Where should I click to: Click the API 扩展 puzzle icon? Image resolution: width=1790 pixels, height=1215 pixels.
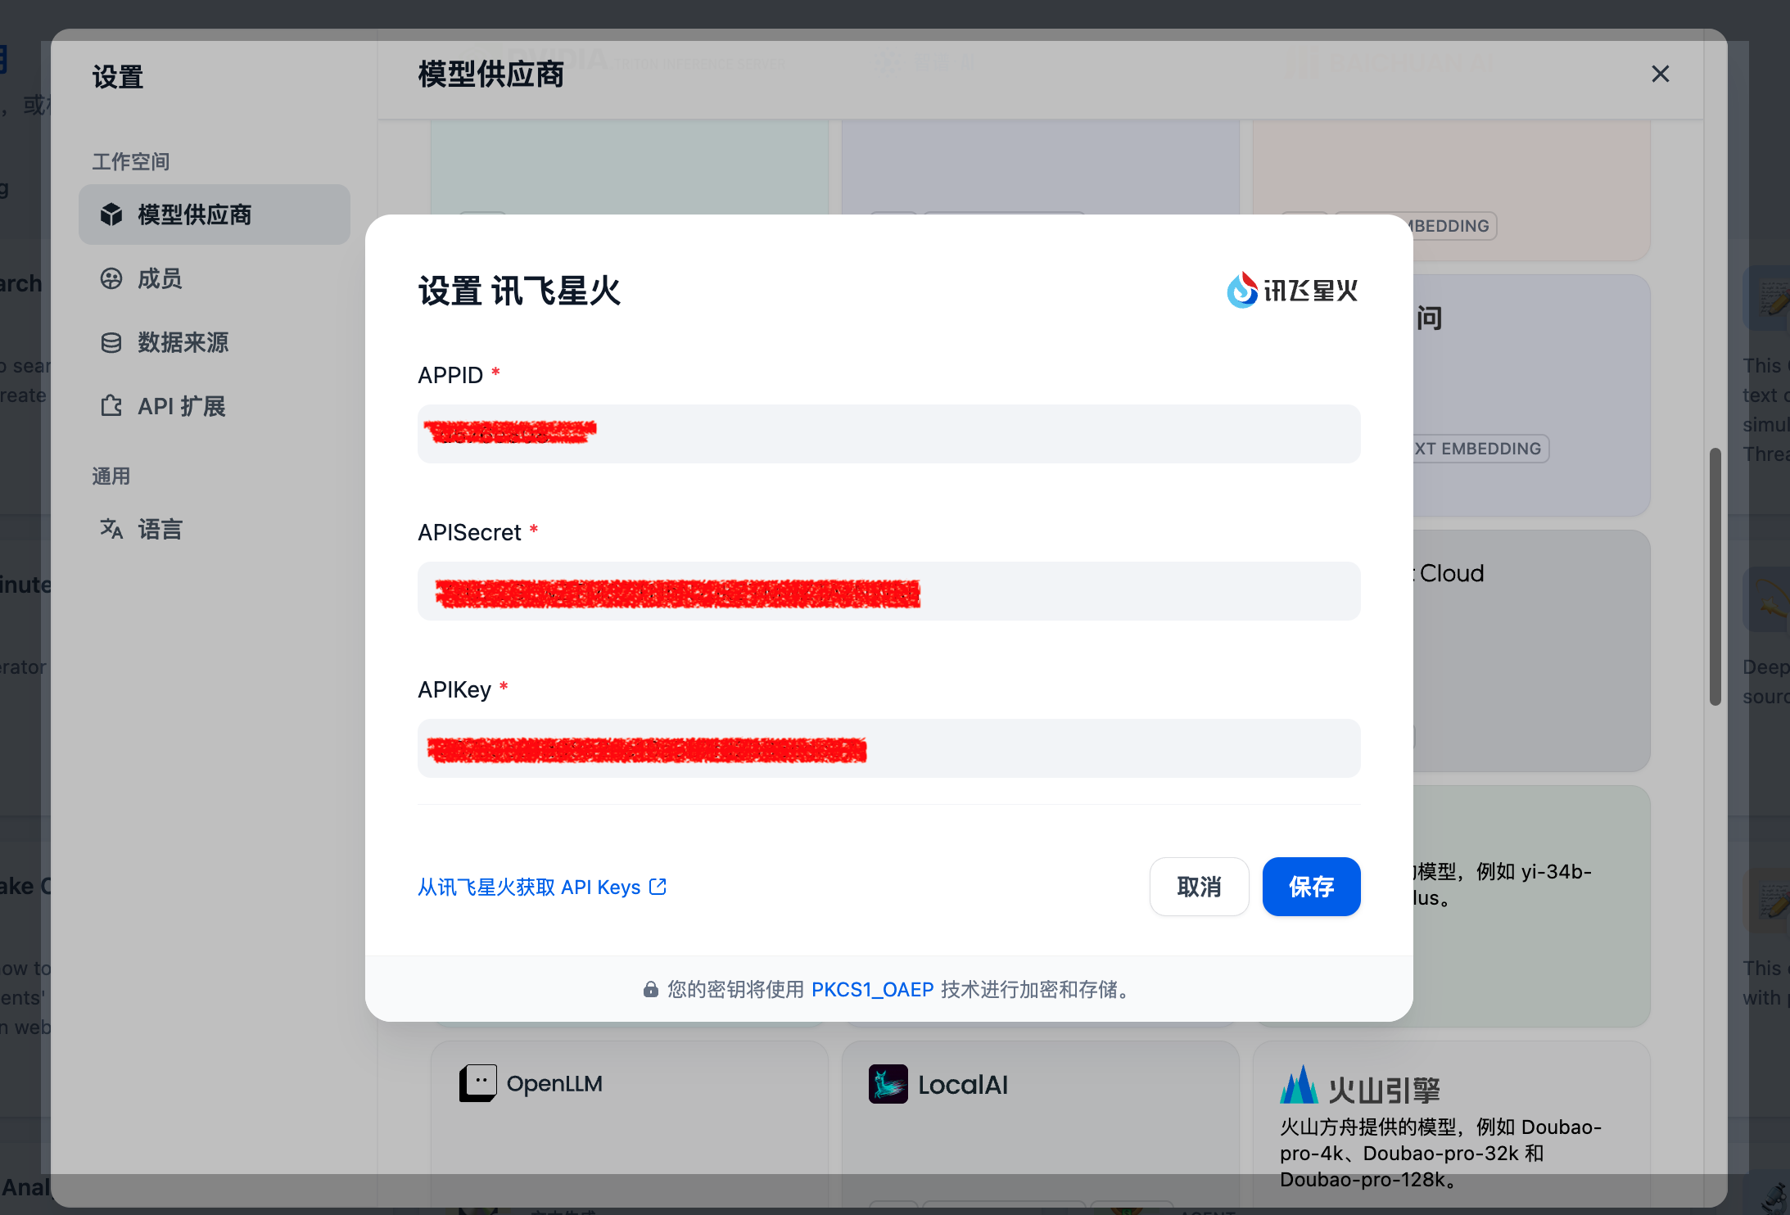coord(111,406)
